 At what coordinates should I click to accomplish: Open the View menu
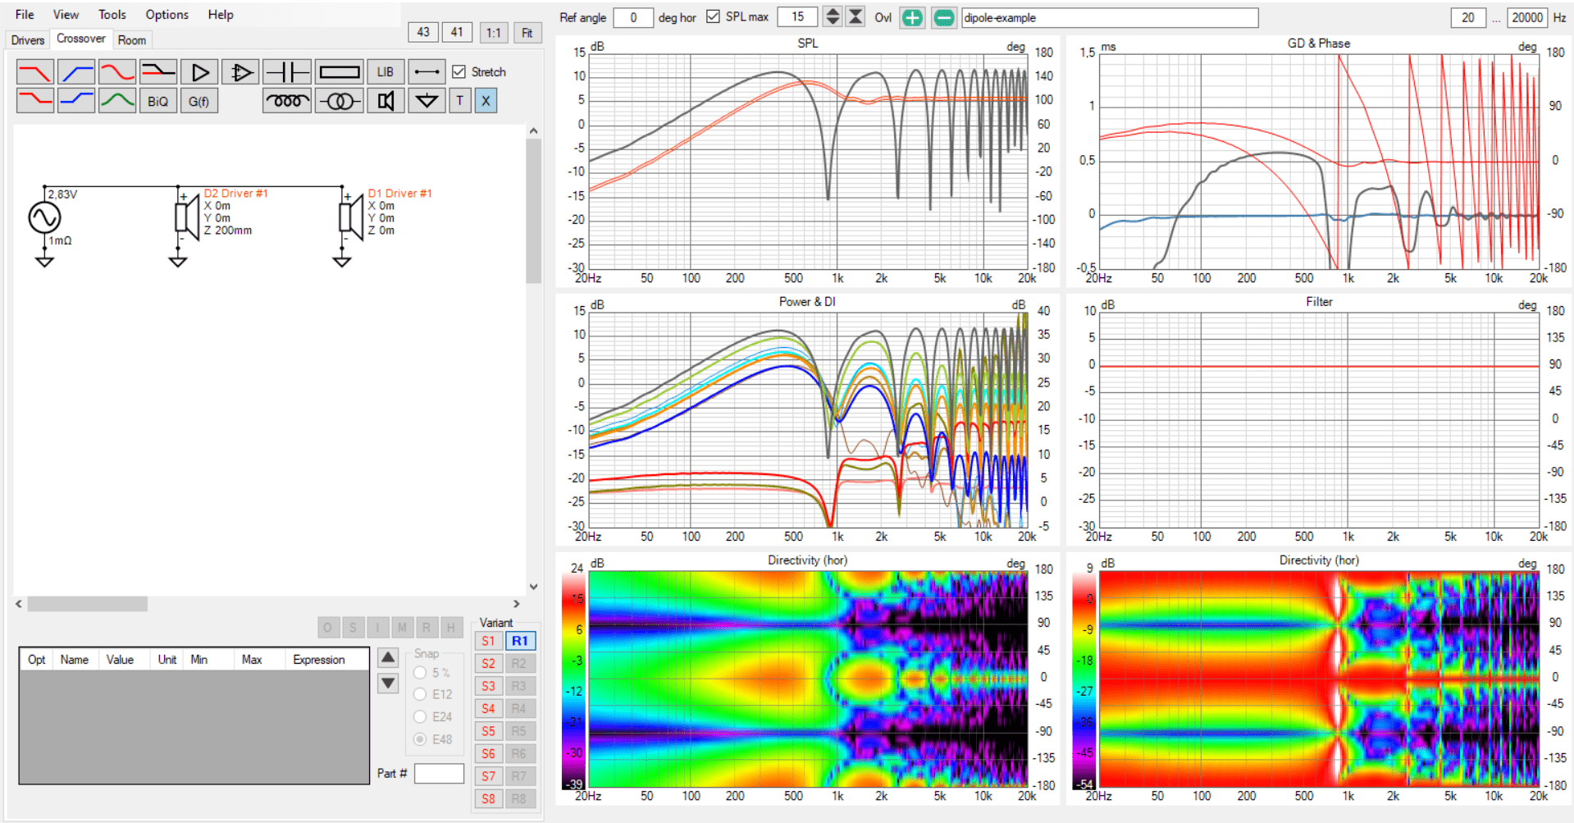click(x=66, y=15)
